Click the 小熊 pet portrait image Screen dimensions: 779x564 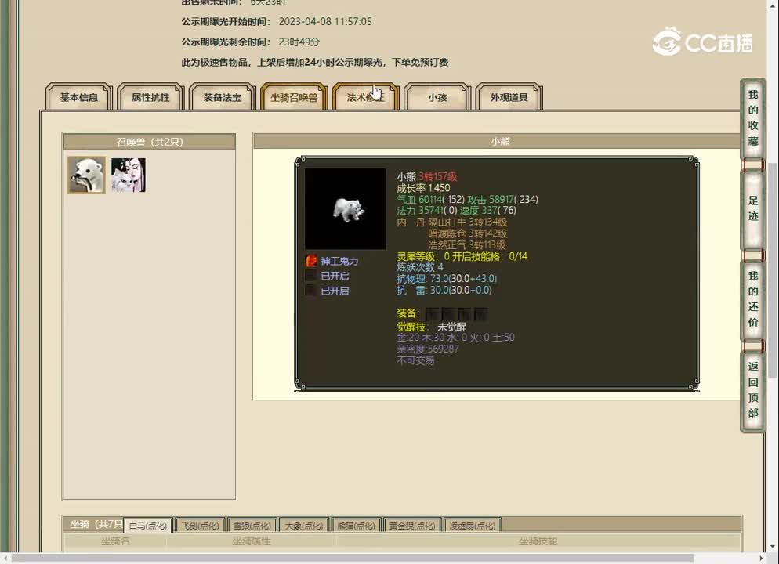coord(346,209)
